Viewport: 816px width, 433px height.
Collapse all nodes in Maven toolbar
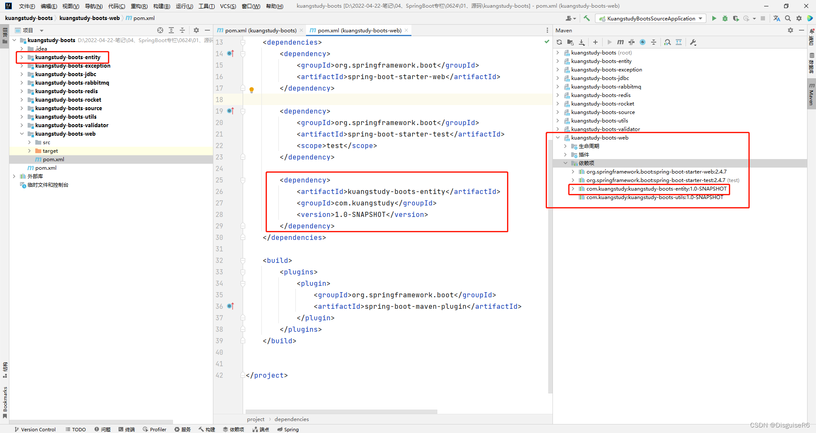coord(654,42)
